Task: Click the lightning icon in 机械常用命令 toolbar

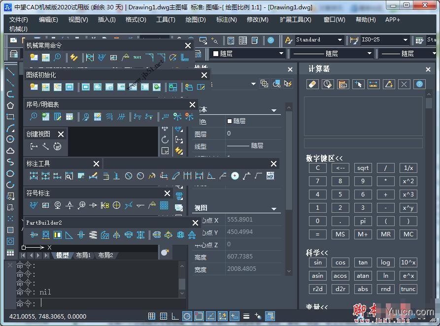Action: click(x=74, y=57)
